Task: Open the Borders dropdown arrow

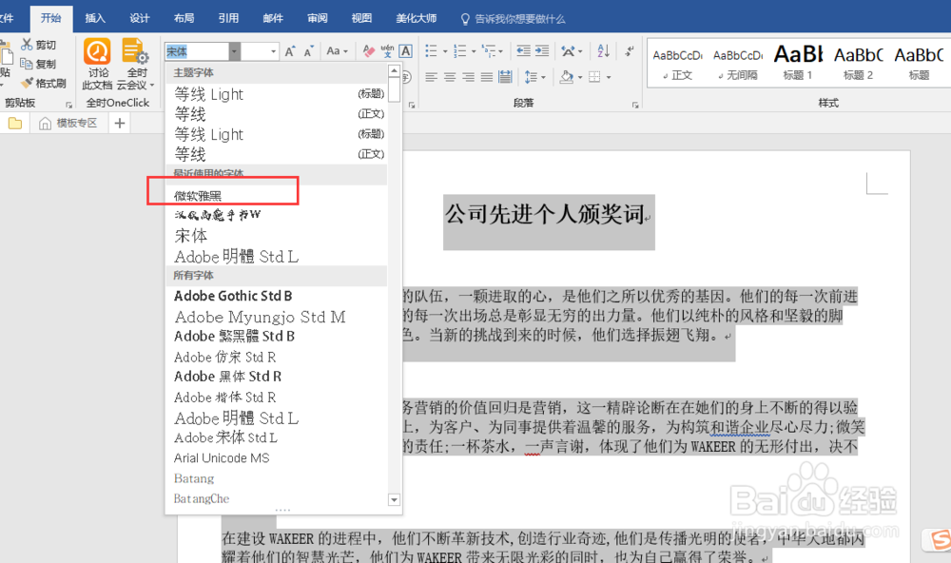Action: tap(608, 78)
